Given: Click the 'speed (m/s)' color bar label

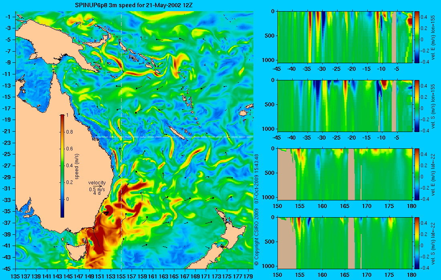Looking at the screenshot, I should (77, 166).
